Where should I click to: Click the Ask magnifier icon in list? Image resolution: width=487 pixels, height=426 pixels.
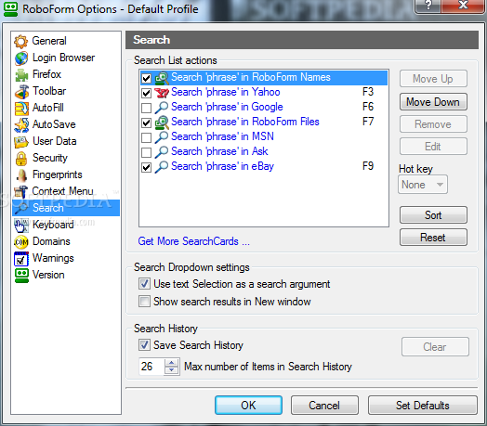point(161,152)
